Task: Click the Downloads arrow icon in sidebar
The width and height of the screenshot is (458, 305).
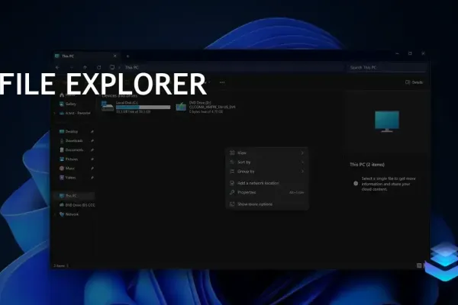Action: [62, 141]
